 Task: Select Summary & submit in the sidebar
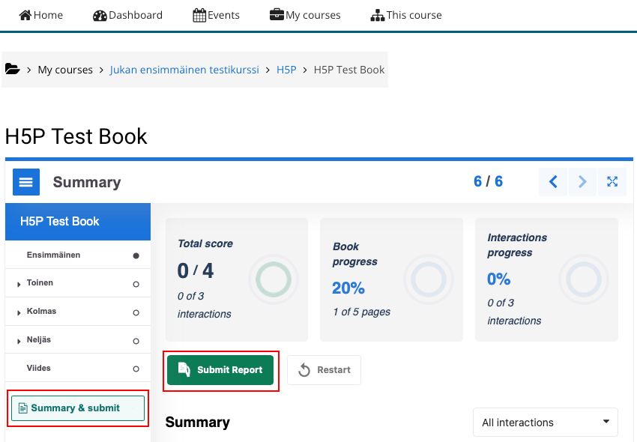77,408
